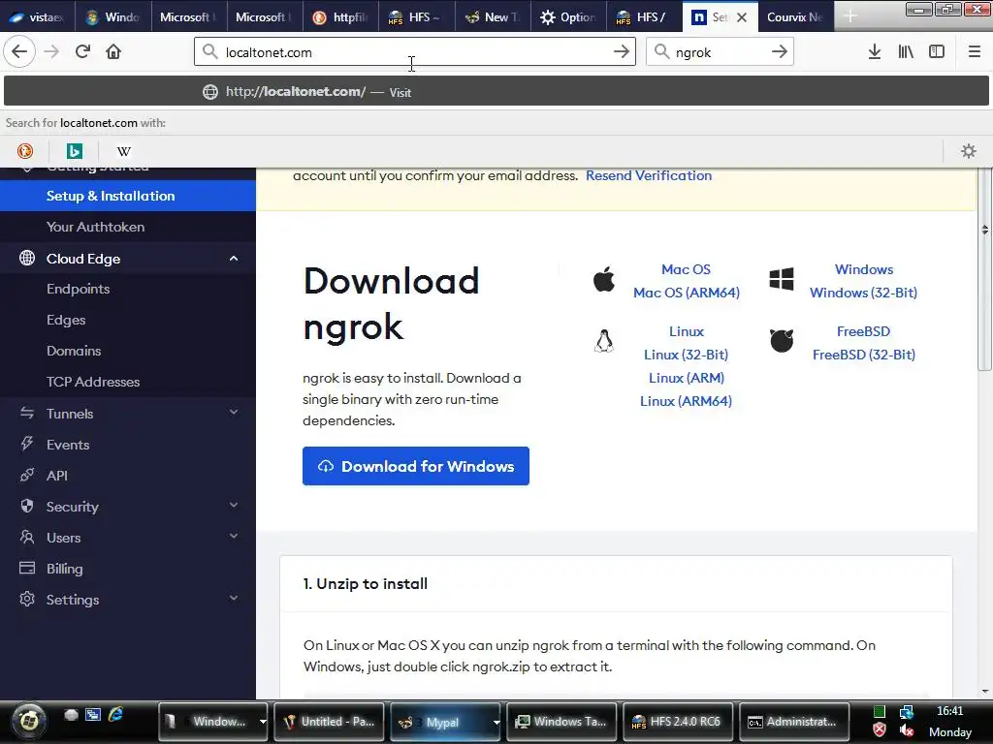The width and height of the screenshot is (993, 744).
Task: Expand the Security section
Action: click(234, 506)
